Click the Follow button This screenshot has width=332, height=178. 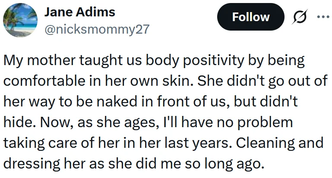click(x=251, y=17)
